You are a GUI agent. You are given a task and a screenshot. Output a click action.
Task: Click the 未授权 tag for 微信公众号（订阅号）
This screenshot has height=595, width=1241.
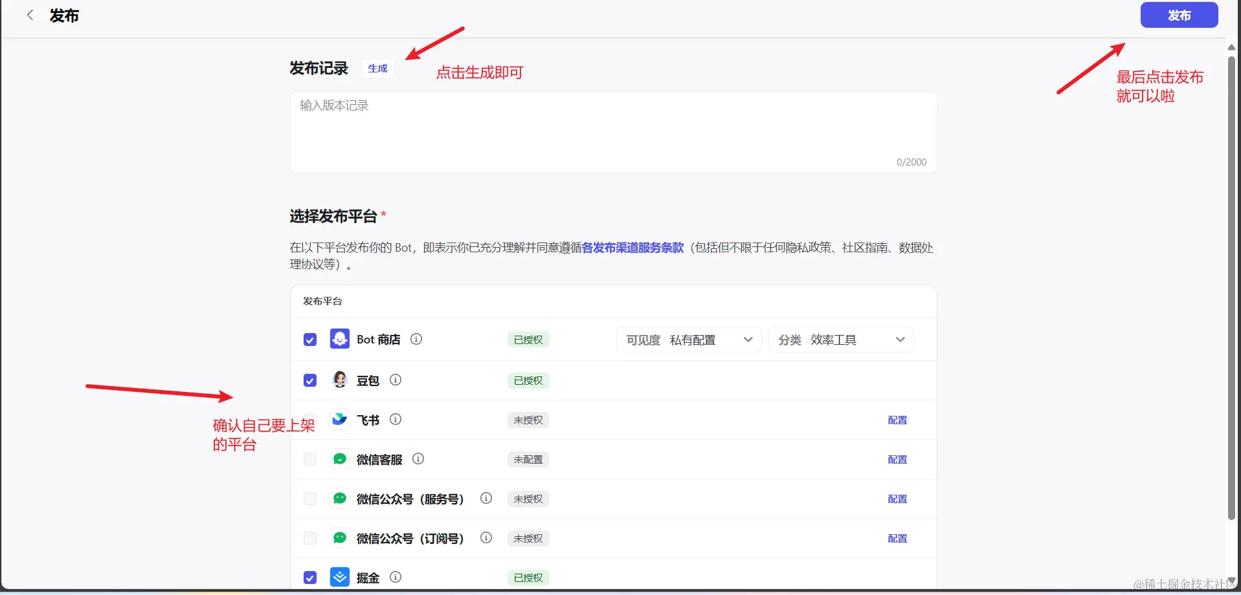[x=528, y=538]
